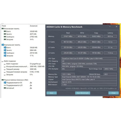Select the value 3000 МБ / 5000 МБ
The image size is (121, 121).
37,66
